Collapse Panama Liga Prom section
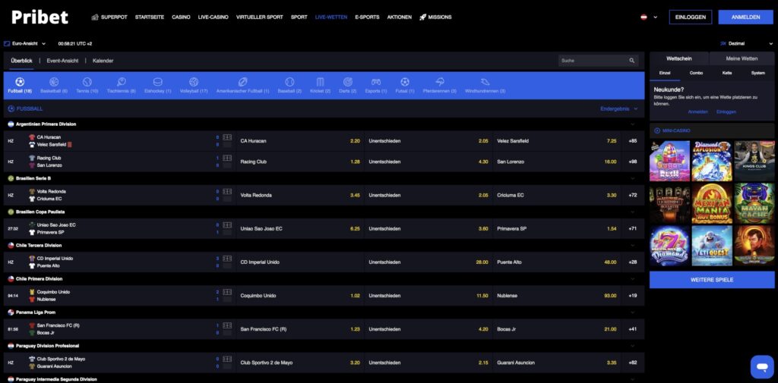The width and height of the screenshot is (778, 383). [x=633, y=312]
